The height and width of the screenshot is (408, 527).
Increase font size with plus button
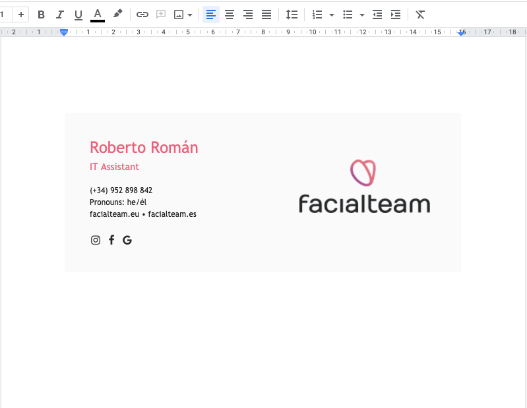(x=21, y=15)
